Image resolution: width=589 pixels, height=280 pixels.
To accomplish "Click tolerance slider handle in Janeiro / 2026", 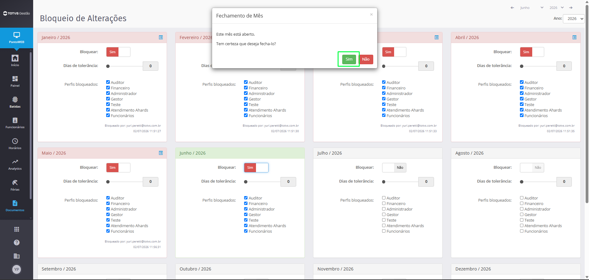I will [x=108, y=66].
